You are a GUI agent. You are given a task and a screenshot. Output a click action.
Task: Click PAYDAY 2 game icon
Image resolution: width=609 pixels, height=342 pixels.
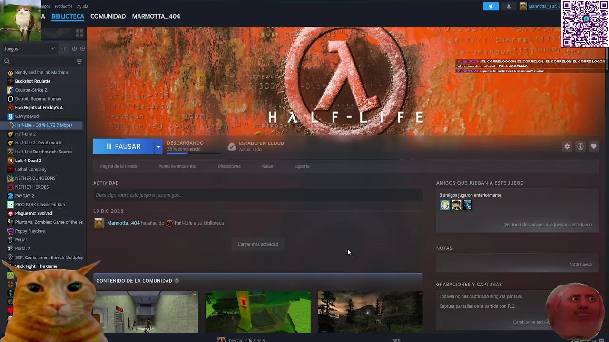(10, 196)
